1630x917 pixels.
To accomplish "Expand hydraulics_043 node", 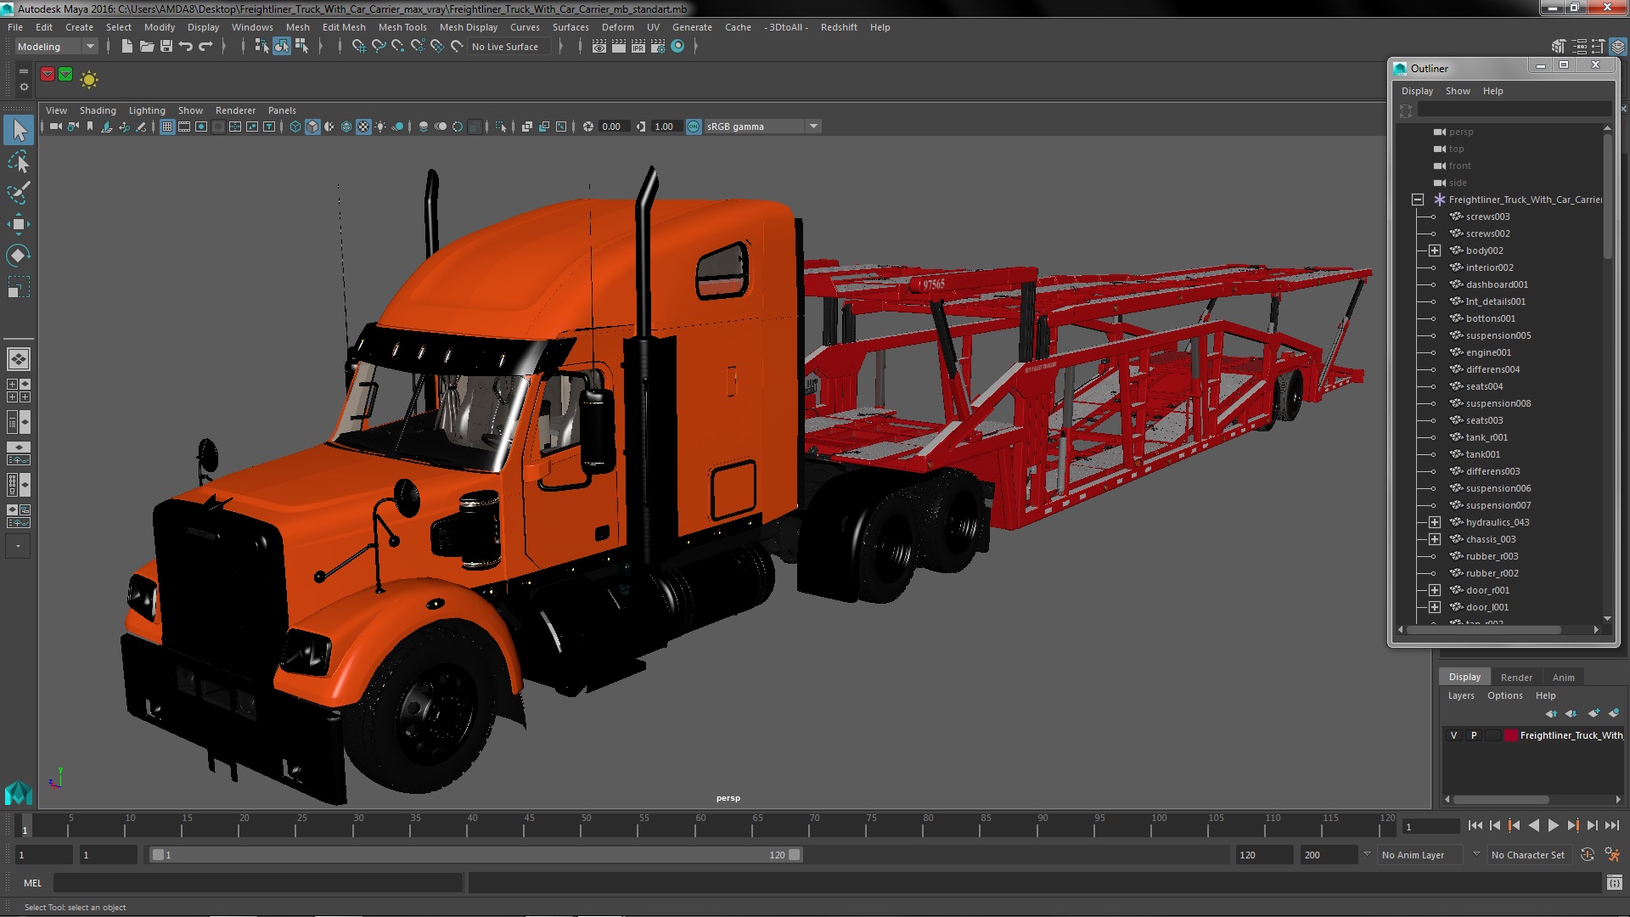I will 1434,522.
